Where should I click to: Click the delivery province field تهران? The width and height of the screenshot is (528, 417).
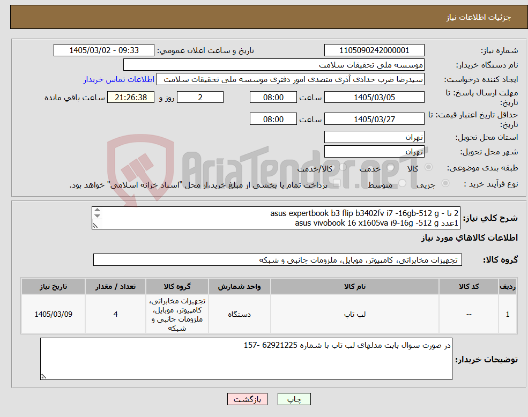coord(374,137)
